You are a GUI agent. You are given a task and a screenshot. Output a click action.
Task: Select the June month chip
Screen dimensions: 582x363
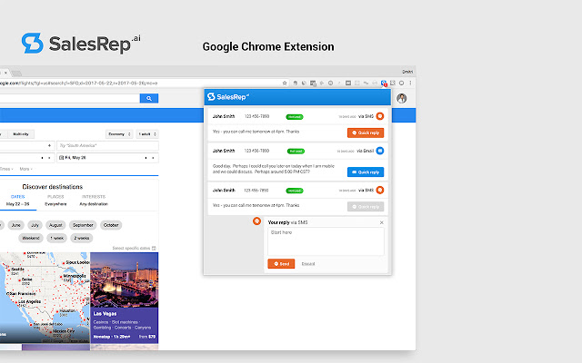coord(16,225)
